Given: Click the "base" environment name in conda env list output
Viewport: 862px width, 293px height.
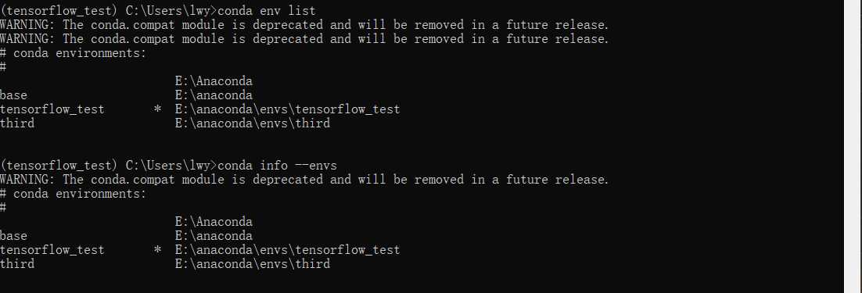Looking at the screenshot, I should [14, 95].
